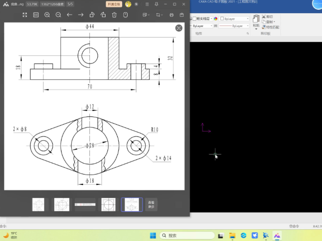Image resolution: width=322 pixels, height=241 pixels.
Task: Rotate the image counterclockwise
Action: coord(92,15)
